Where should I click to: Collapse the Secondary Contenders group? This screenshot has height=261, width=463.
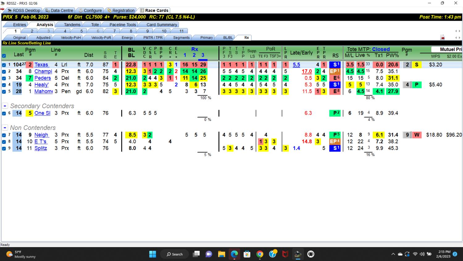click(5, 106)
